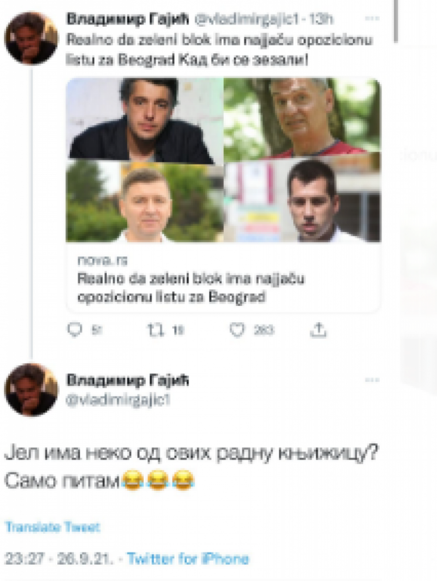Viewport: 437px width, 581px height.
Task: Click the 23:27 - 26.9.21. timestamp
Action: 59,558
